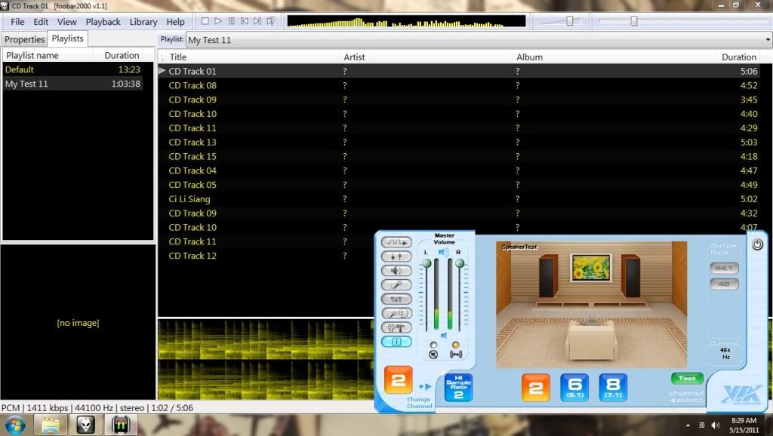Viewport: 773px width, 436px height.
Task: Open the Library menu
Action: click(x=143, y=22)
